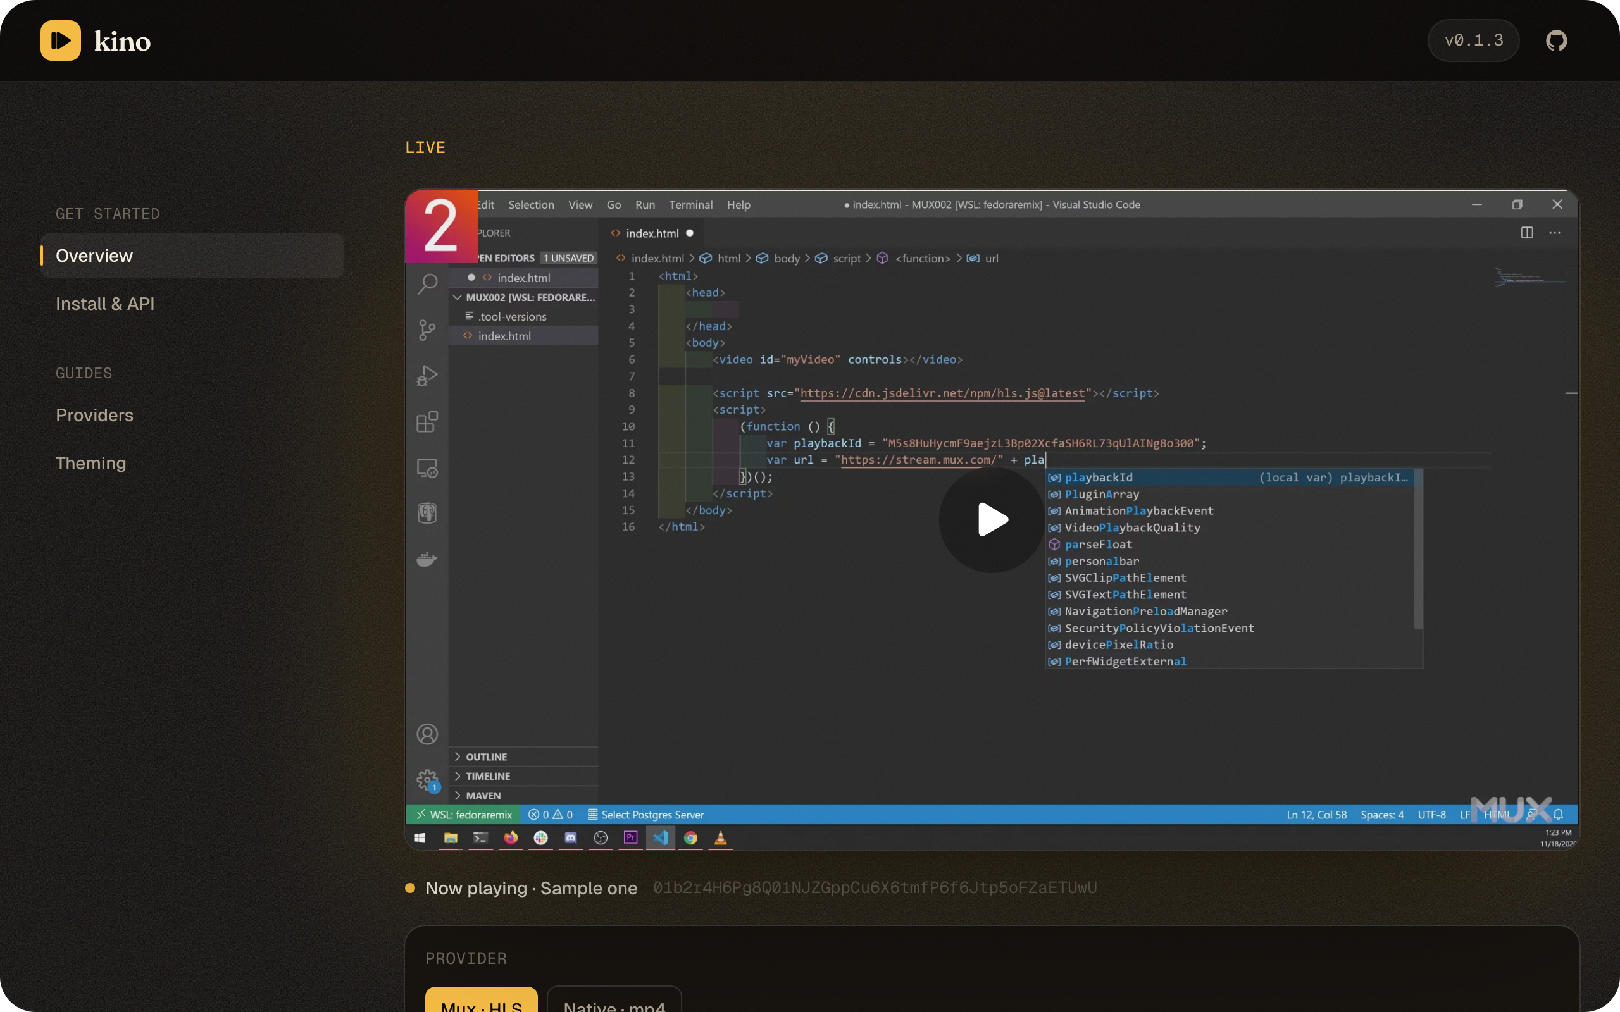Viewport: 1620px width, 1012px height.
Task: Open Run and Debug in VS Code activity bar
Action: point(427,376)
